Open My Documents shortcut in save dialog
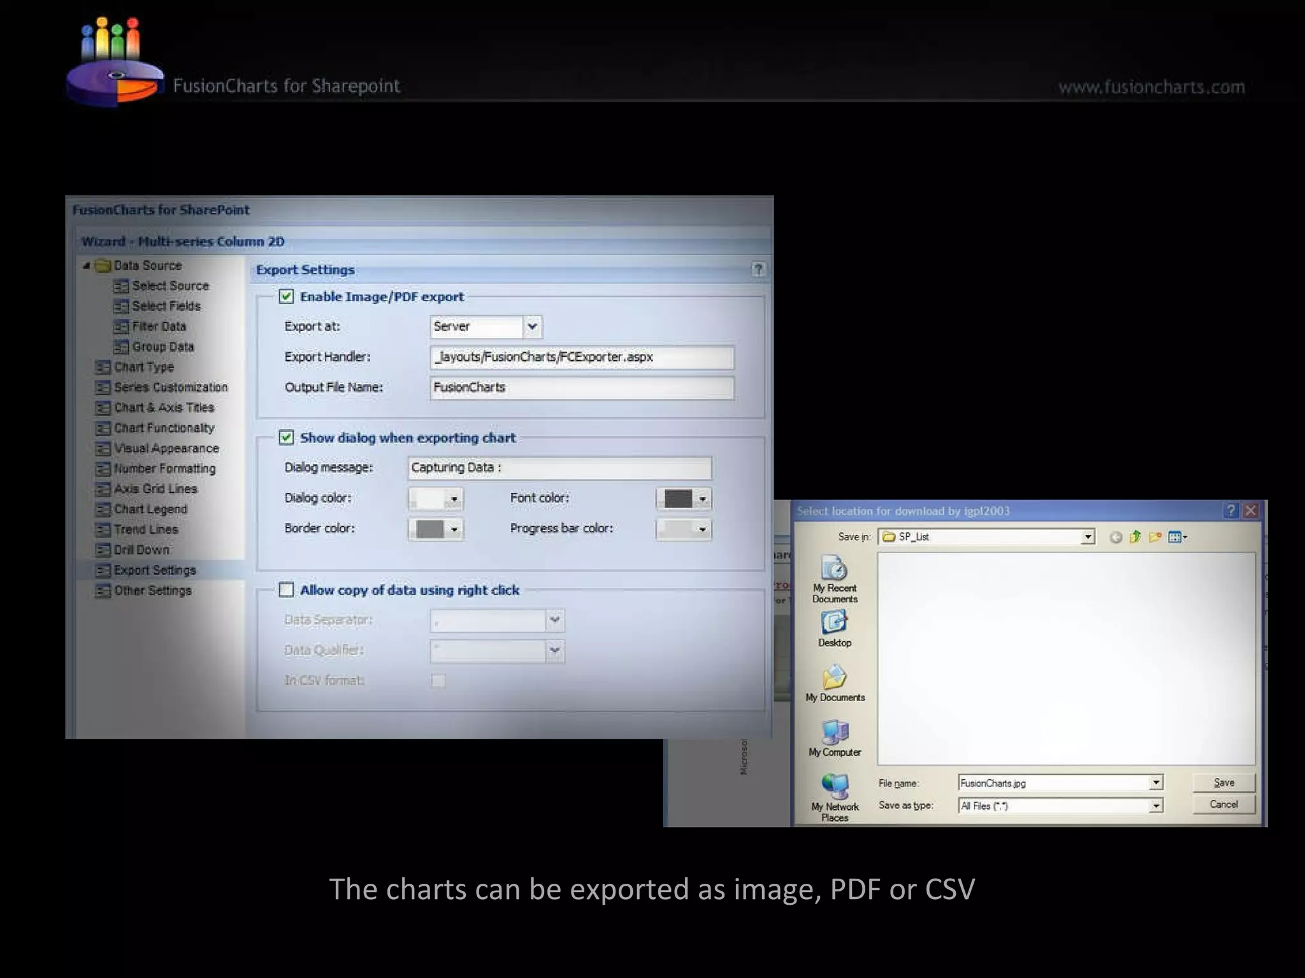The height and width of the screenshot is (978, 1305). pos(835,683)
